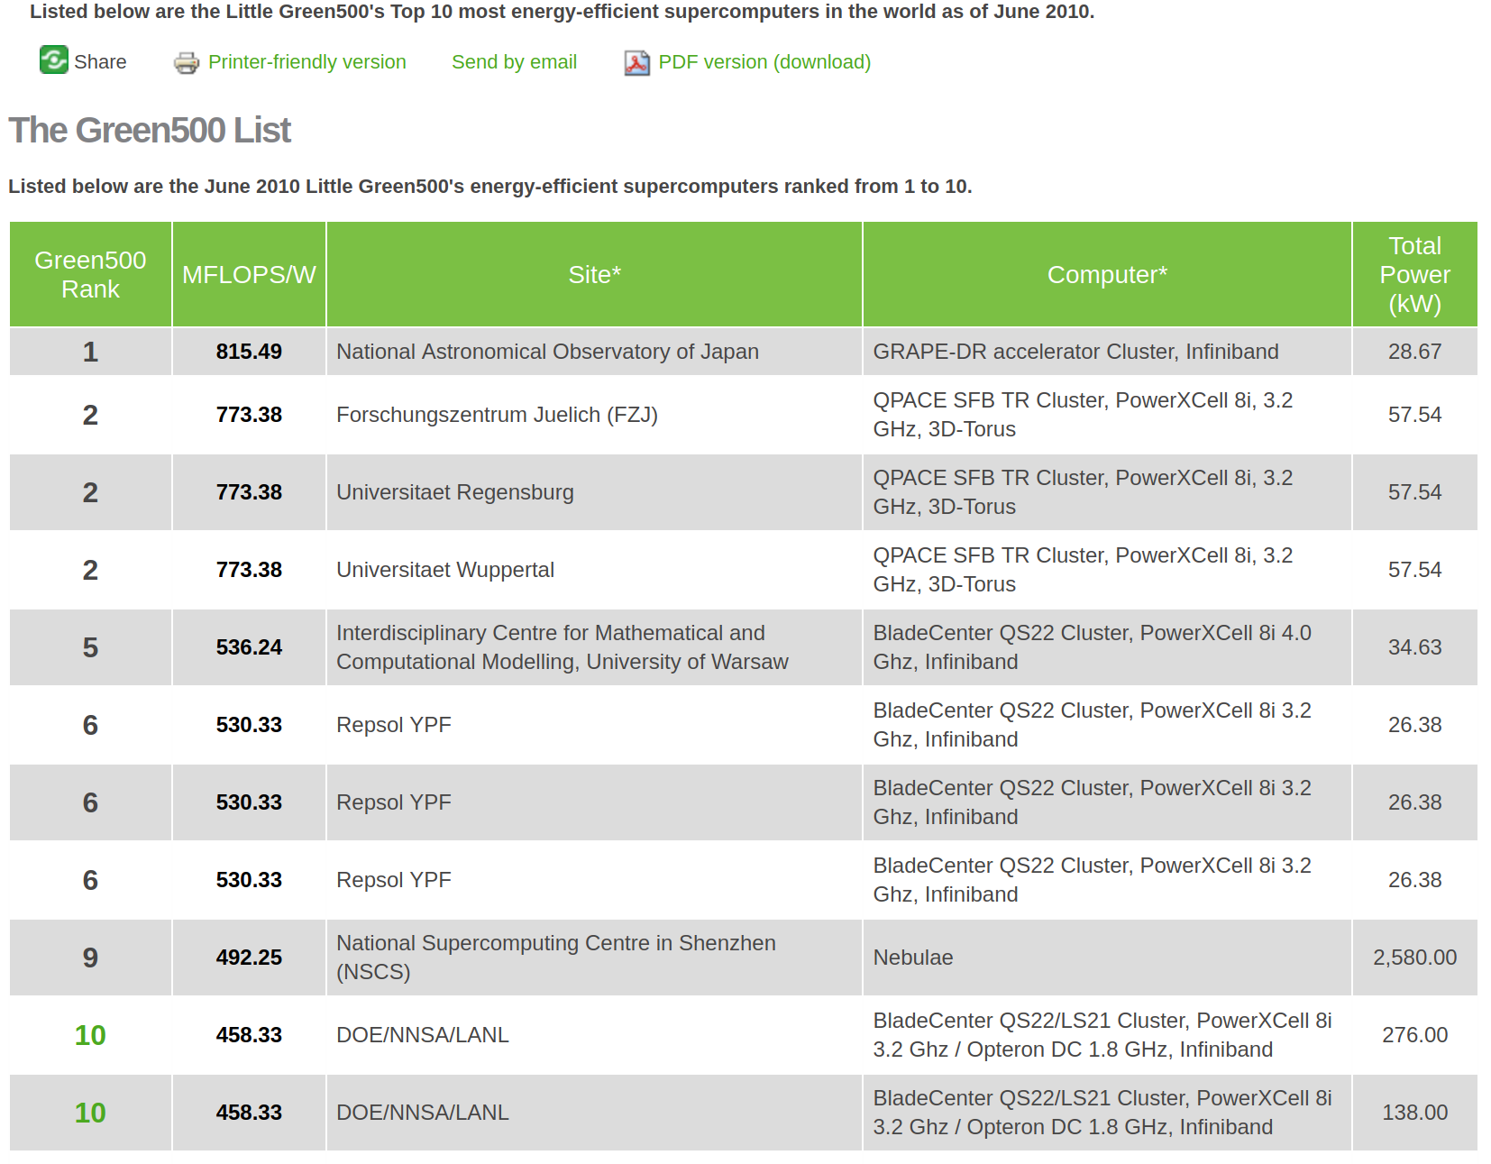Click the Green500 Rank column header

(90, 274)
